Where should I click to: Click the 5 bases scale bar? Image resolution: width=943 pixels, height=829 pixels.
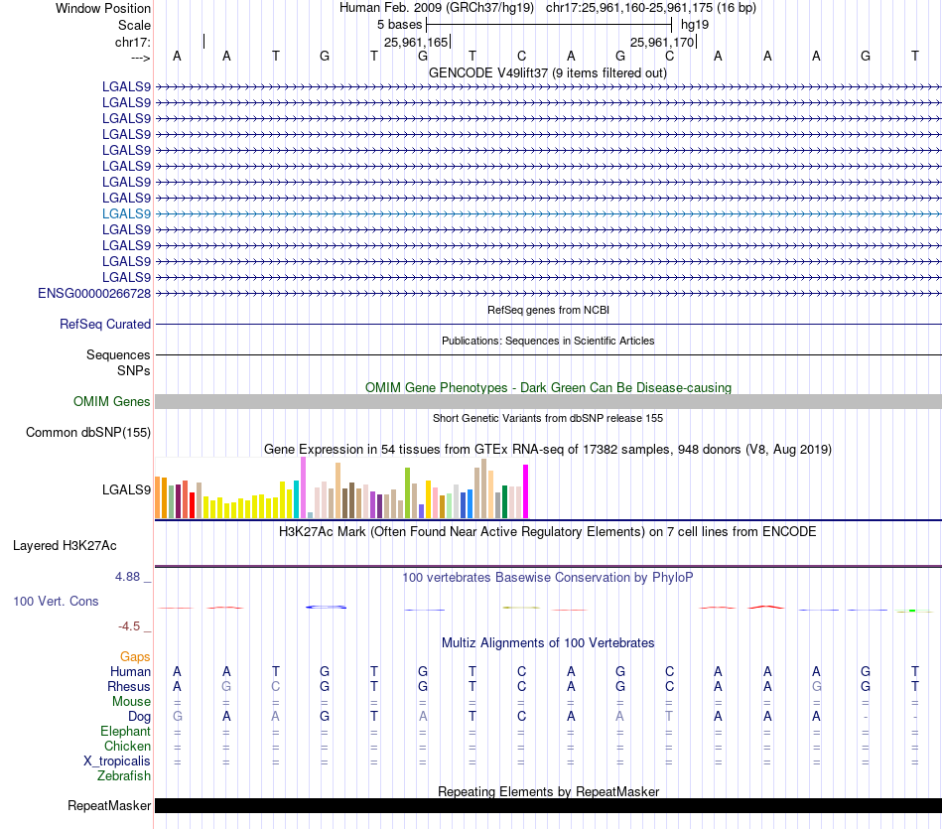(549, 25)
